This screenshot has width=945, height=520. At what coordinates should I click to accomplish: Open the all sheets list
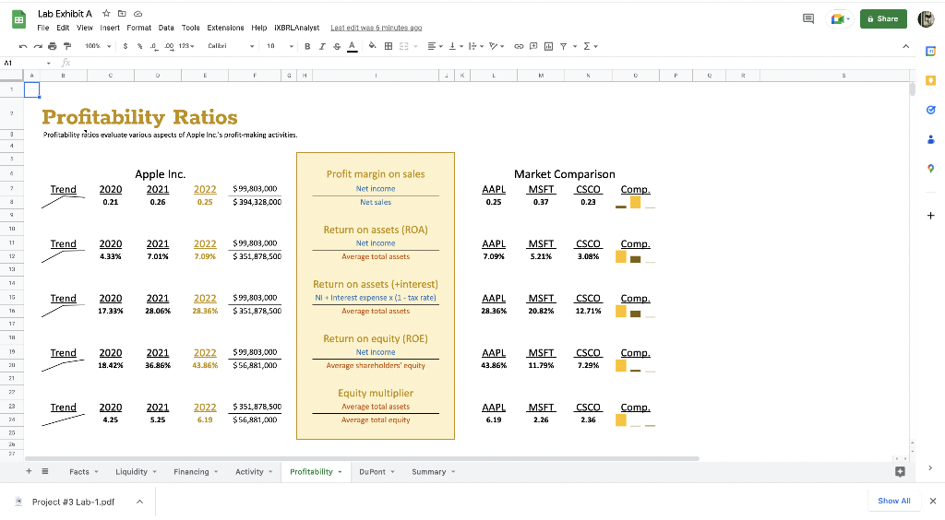click(44, 471)
